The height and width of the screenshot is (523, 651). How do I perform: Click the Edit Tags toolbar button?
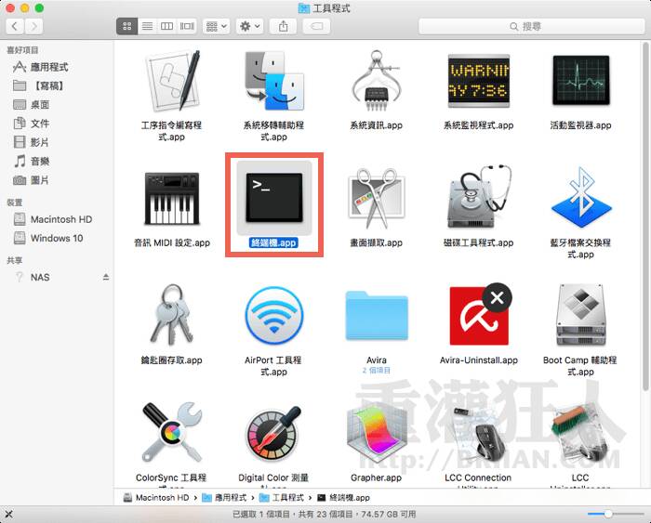point(316,27)
